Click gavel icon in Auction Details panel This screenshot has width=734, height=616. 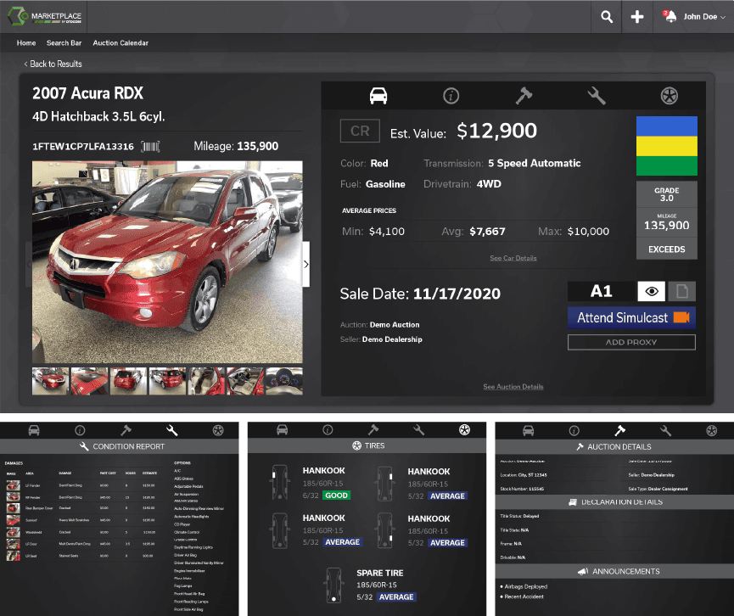coord(619,431)
